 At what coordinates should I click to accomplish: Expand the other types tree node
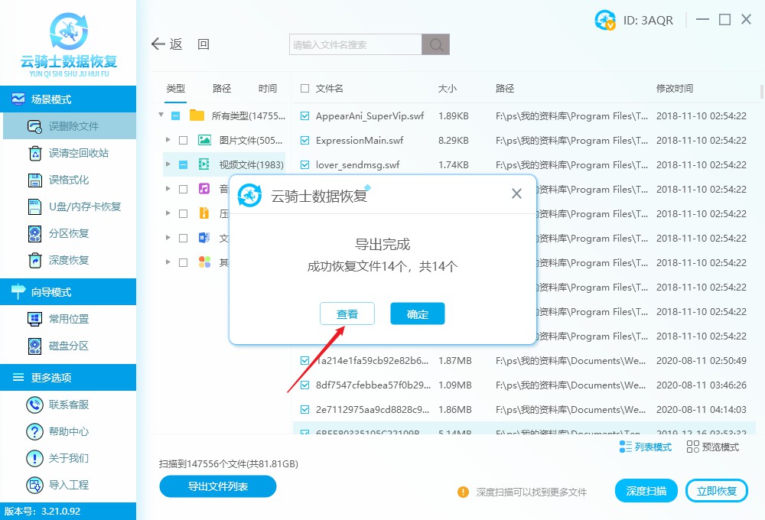168,262
